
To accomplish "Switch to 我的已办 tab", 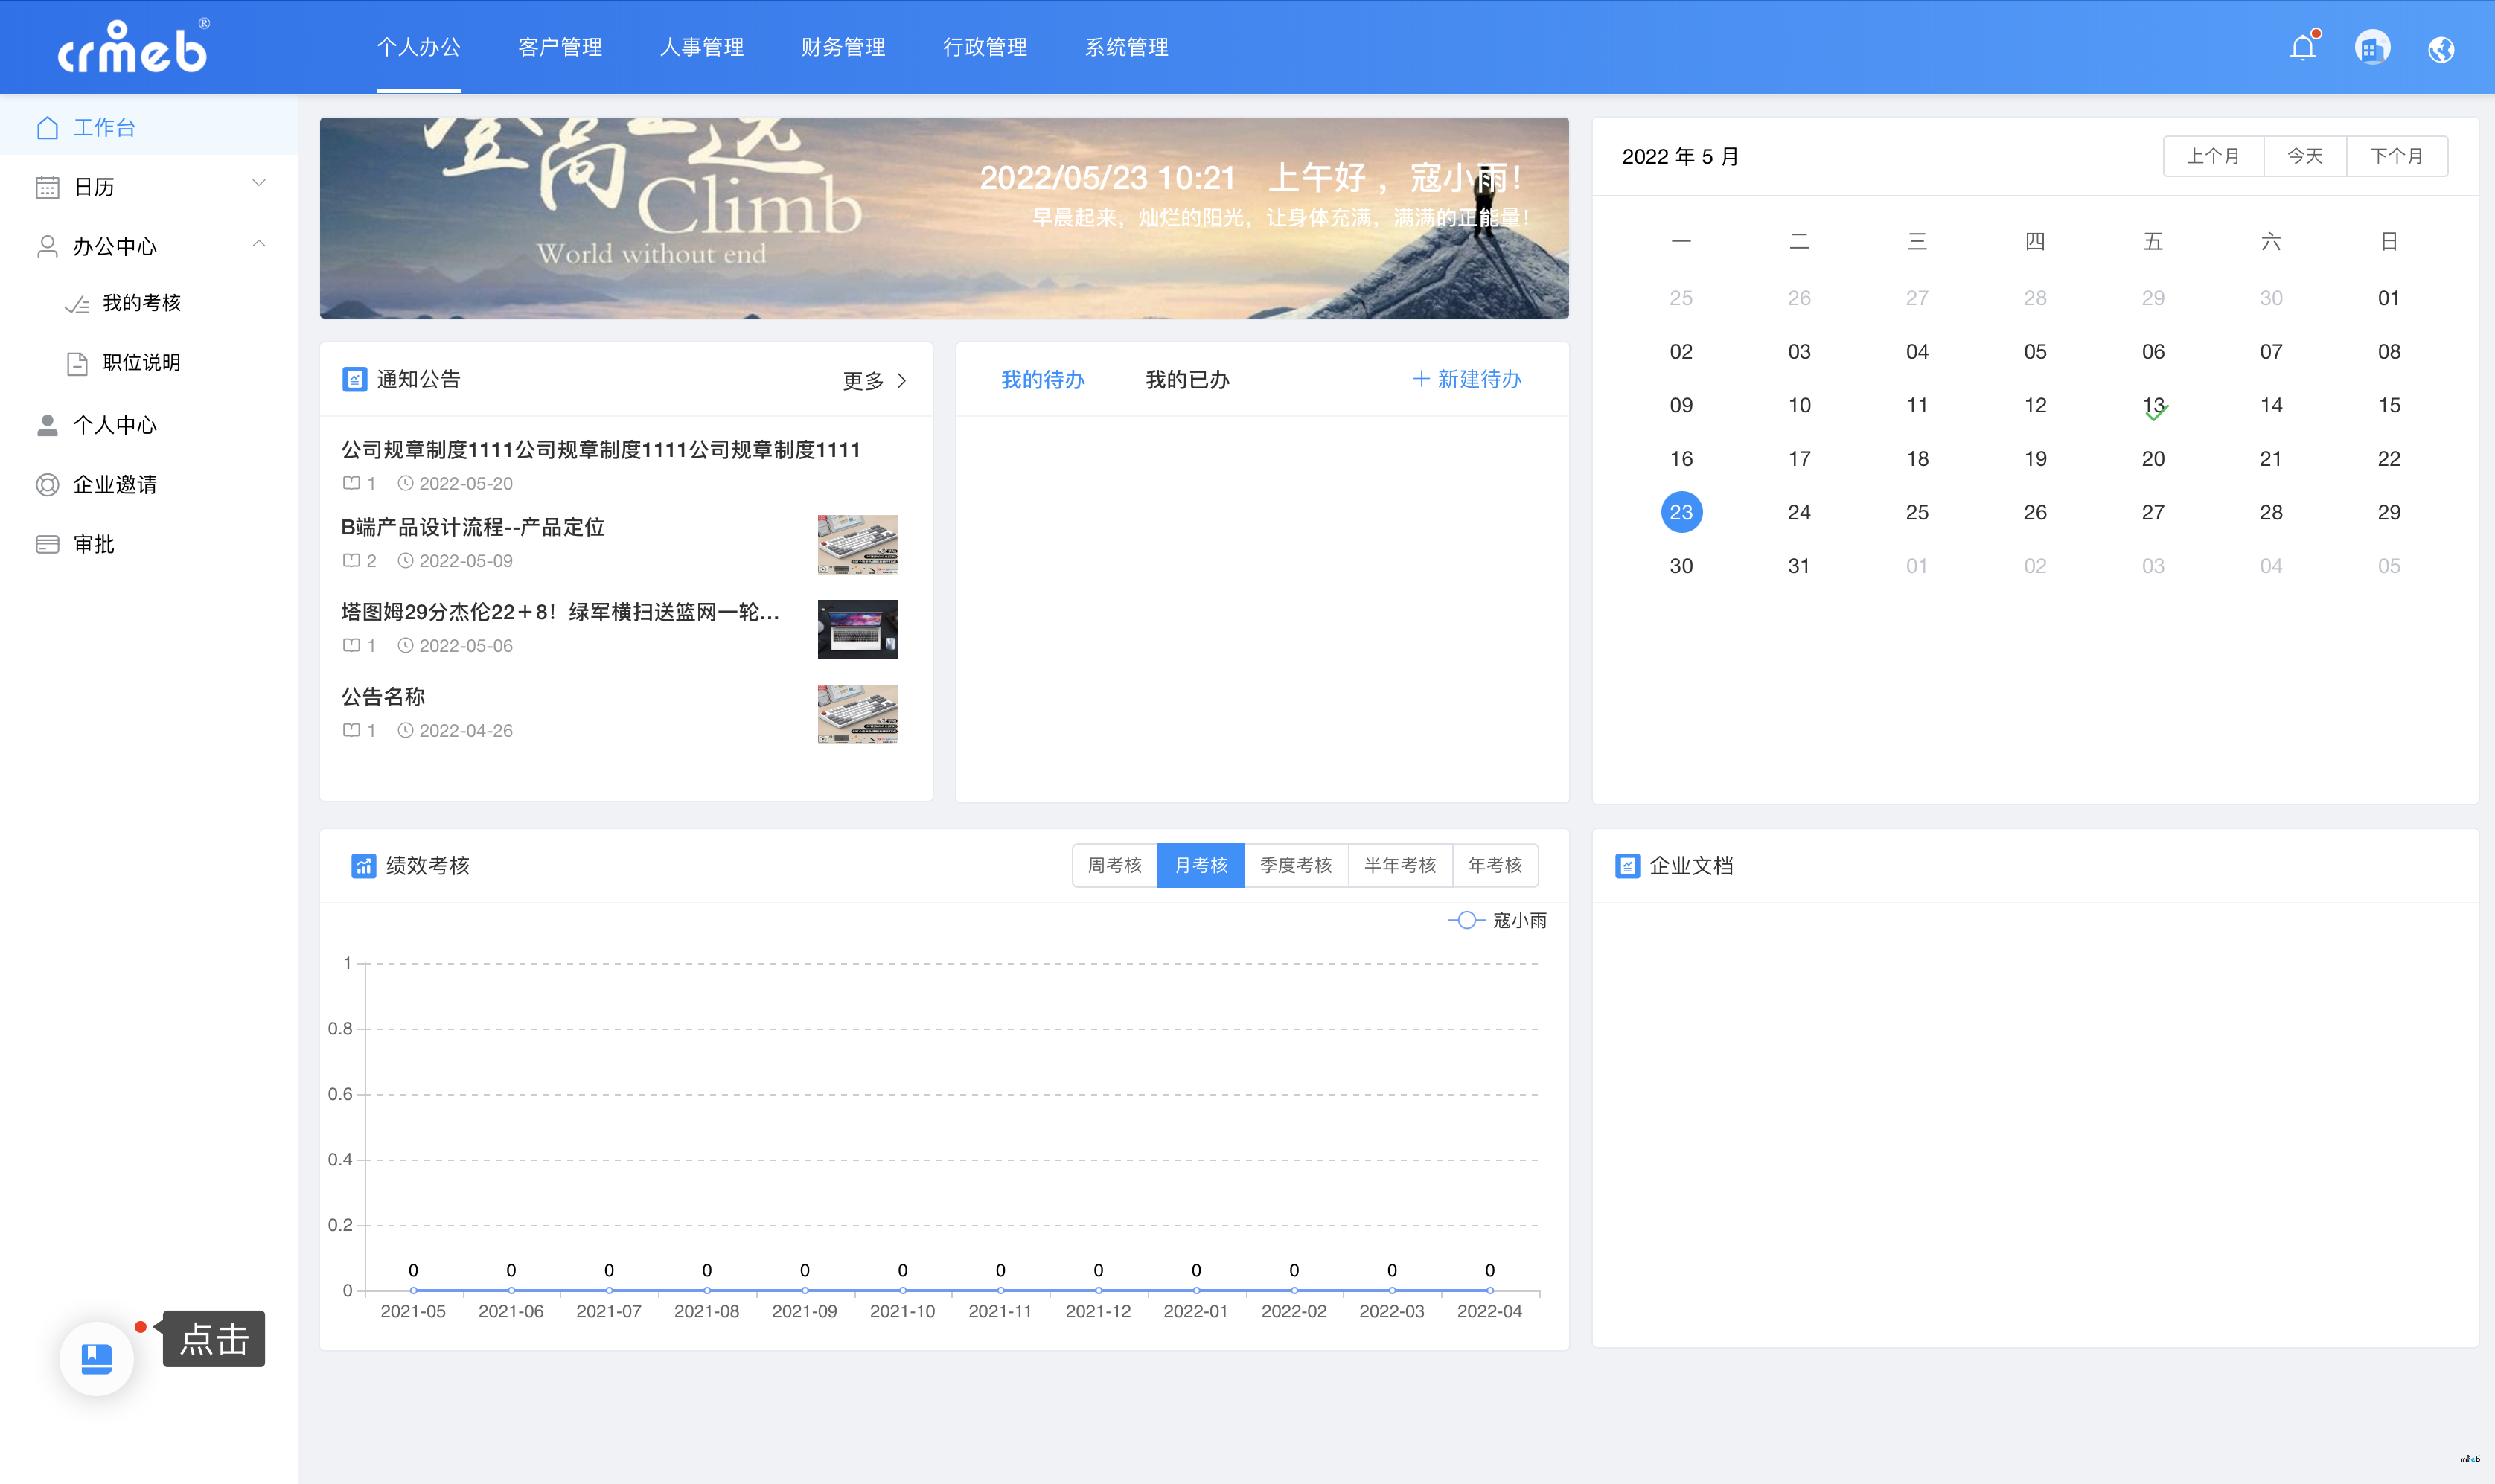I will pos(1187,379).
